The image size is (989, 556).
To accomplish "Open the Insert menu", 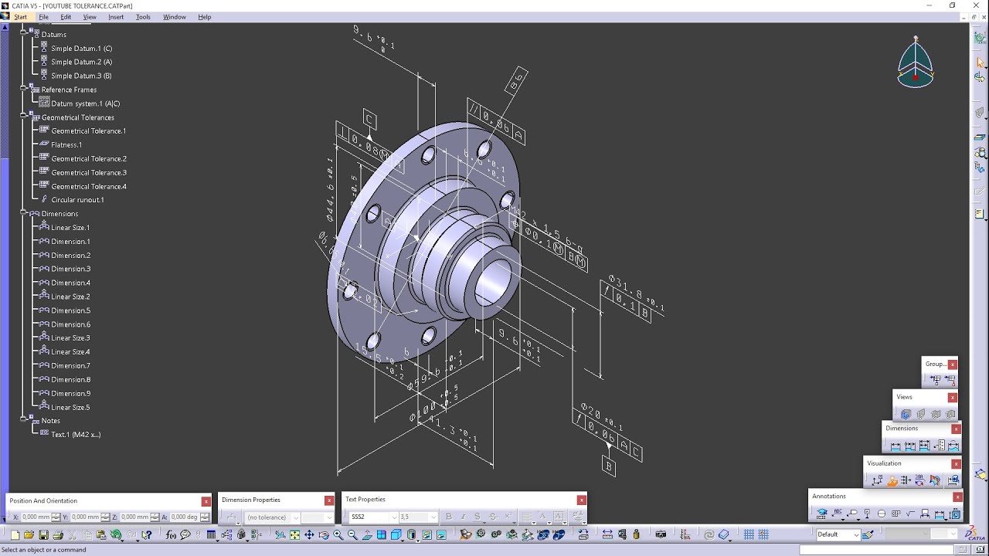I will (x=116, y=17).
